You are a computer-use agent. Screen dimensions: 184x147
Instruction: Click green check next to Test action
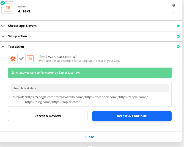click(x=178, y=47)
